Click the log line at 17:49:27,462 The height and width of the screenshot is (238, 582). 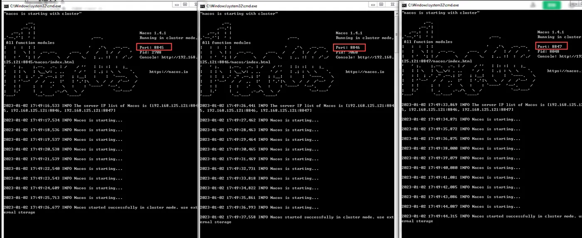259,120
